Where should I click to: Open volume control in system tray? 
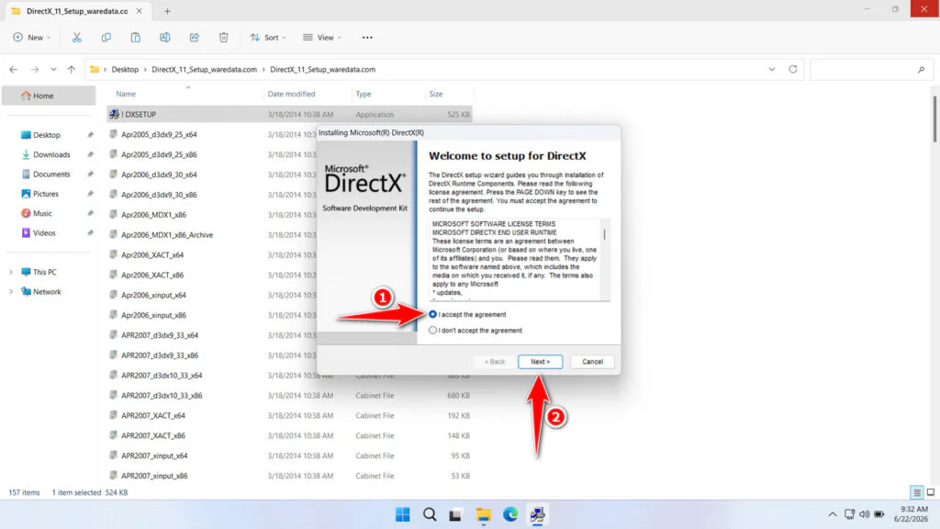864,514
